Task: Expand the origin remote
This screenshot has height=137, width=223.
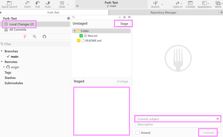Action: (x=4, y=67)
